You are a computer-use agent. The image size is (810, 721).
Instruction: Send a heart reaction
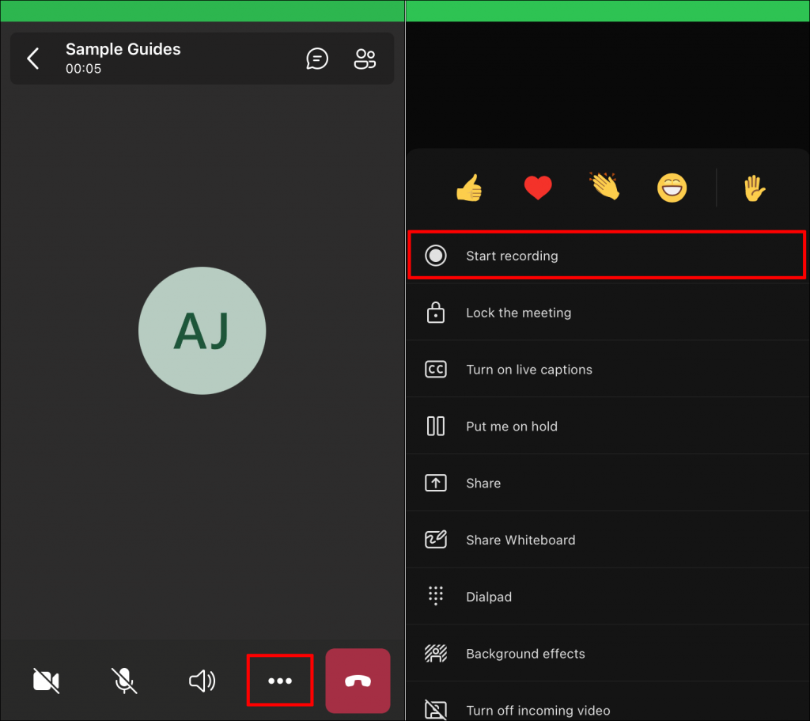pos(538,188)
